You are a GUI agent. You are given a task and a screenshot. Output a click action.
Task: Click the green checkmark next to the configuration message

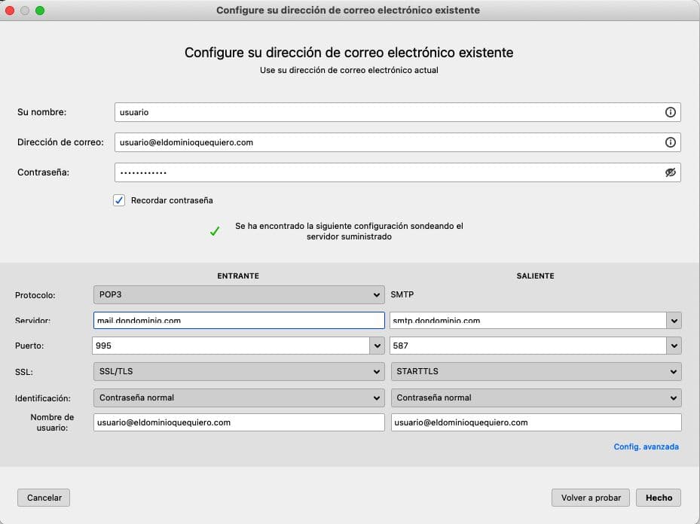[x=215, y=230]
